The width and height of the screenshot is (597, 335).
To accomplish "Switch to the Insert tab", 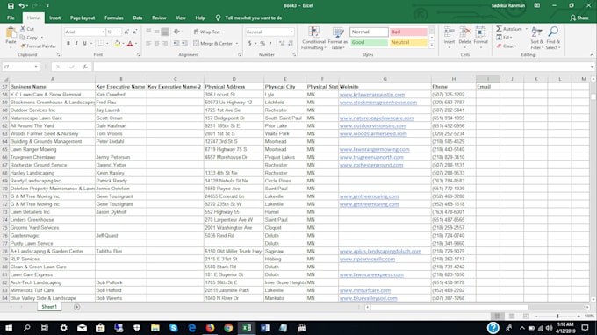I will coord(54,18).
